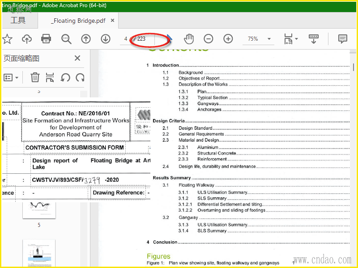Click the insert pages thumbnail icon
Screen dimensions: 358x268
click(50, 77)
